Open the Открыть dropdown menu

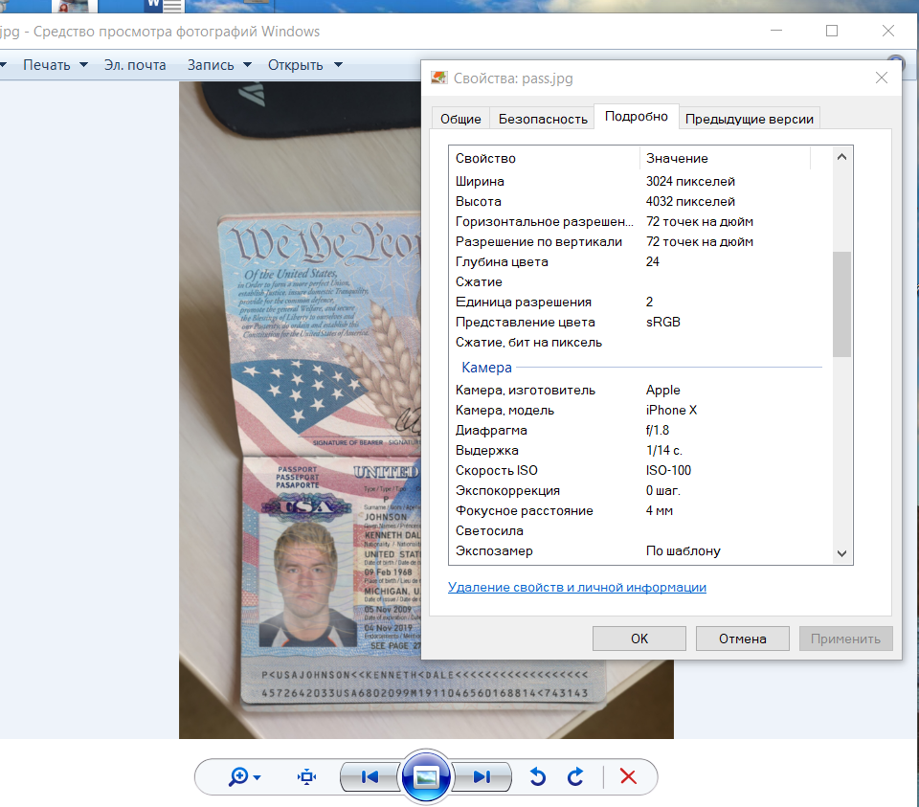pyautogui.click(x=307, y=65)
